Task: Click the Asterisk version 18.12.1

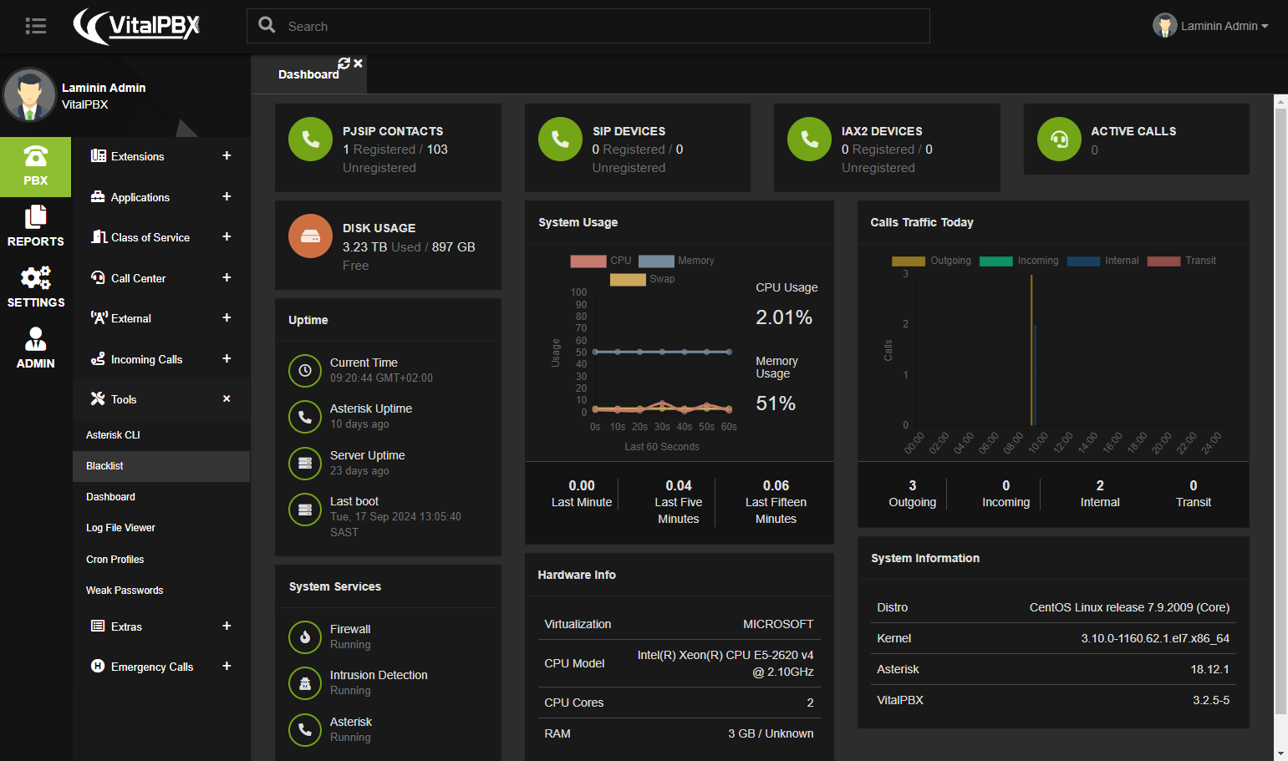Action: pyautogui.click(x=1210, y=669)
